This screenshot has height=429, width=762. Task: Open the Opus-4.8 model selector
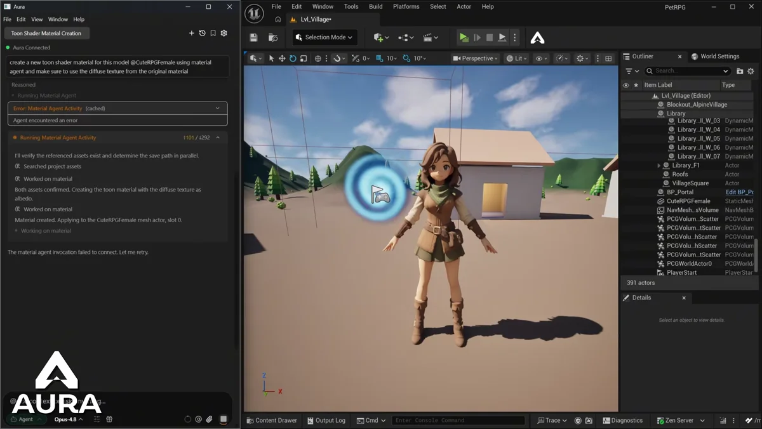(69, 419)
